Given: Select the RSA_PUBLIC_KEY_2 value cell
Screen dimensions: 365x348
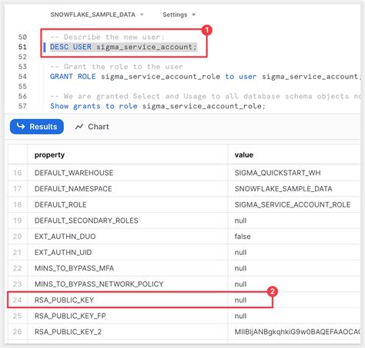Looking at the screenshot, I should tap(294, 332).
